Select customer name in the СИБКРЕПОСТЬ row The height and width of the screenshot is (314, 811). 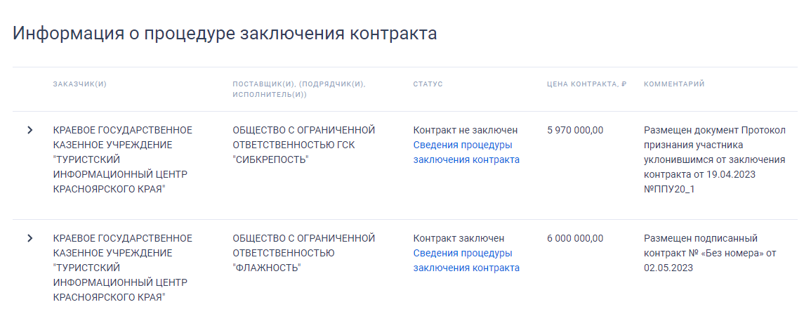pos(122,159)
